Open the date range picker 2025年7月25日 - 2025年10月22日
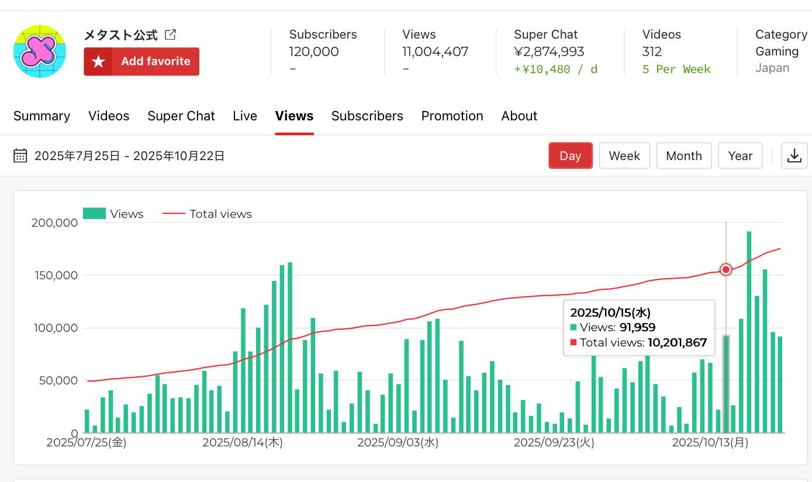This screenshot has width=812, height=482. coord(129,156)
